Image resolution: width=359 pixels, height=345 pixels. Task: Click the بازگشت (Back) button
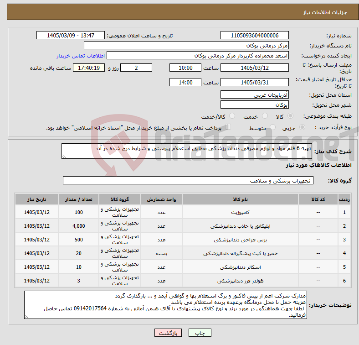[x=168, y=333]
